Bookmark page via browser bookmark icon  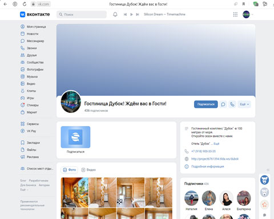point(244,4)
